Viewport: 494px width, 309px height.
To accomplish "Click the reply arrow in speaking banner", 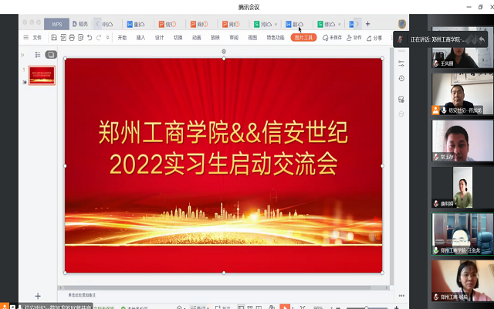I will point(482,39).
